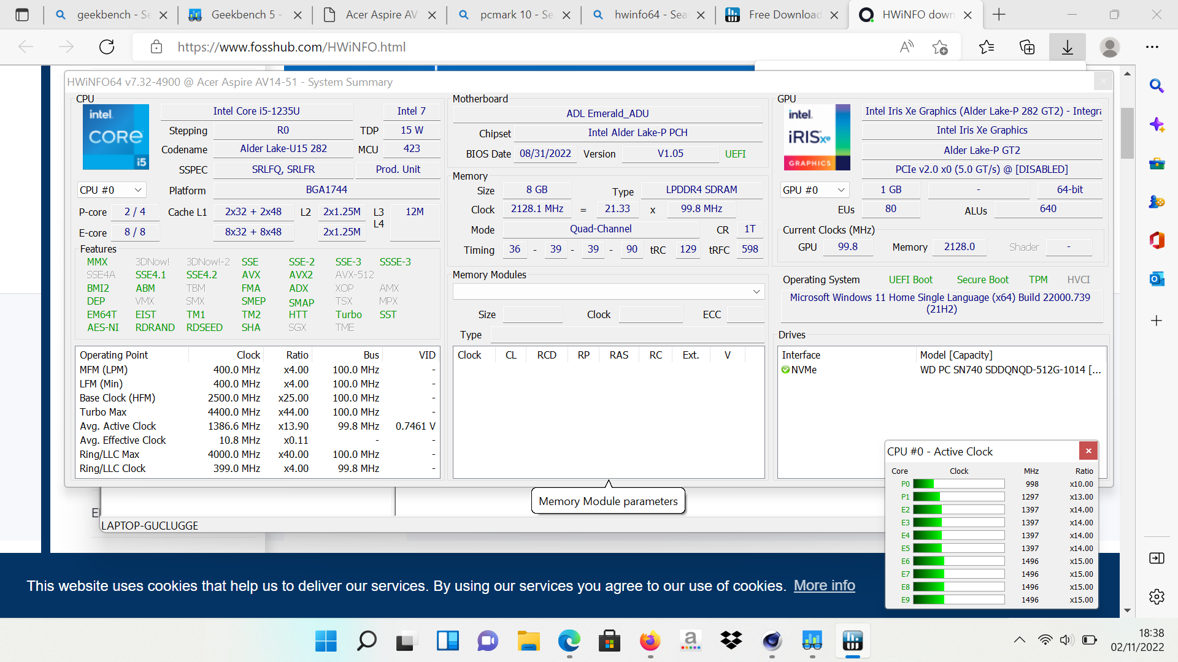Click the E2 core clock bar
The width and height of the screenshot is (1178, 662).
[958, 509]
